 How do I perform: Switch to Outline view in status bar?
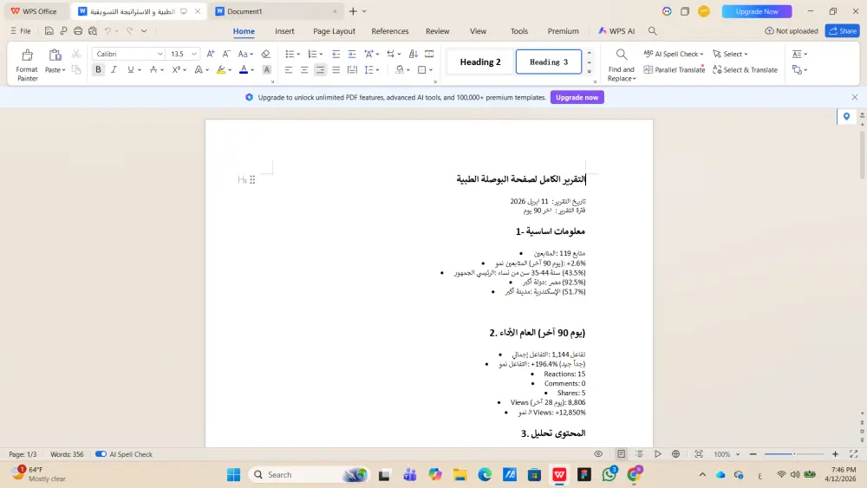[639, 454]
